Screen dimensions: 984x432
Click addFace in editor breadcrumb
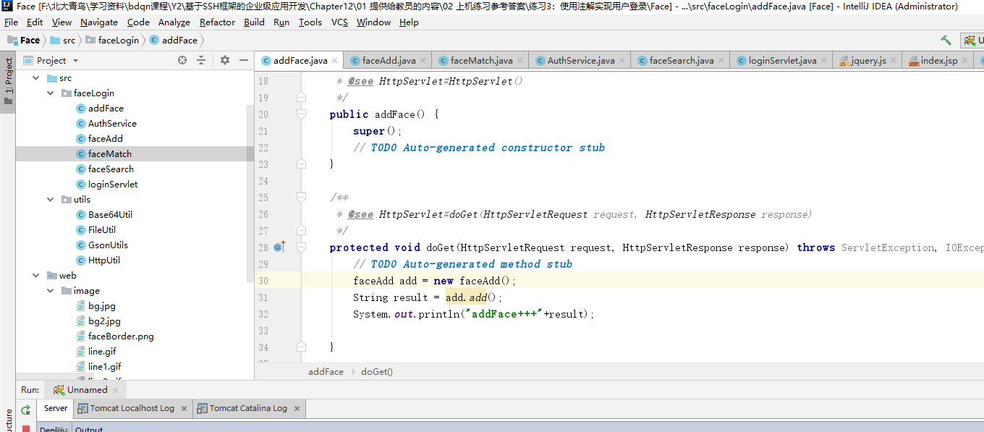(x=326, y=372)
